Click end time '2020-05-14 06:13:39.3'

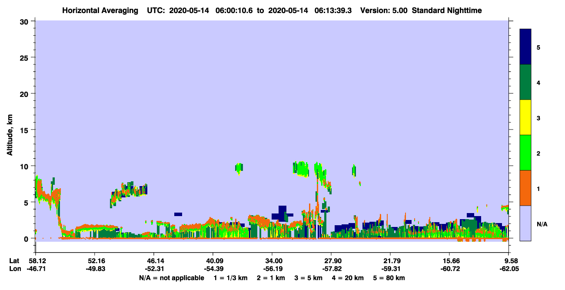(x=310, y=10)
